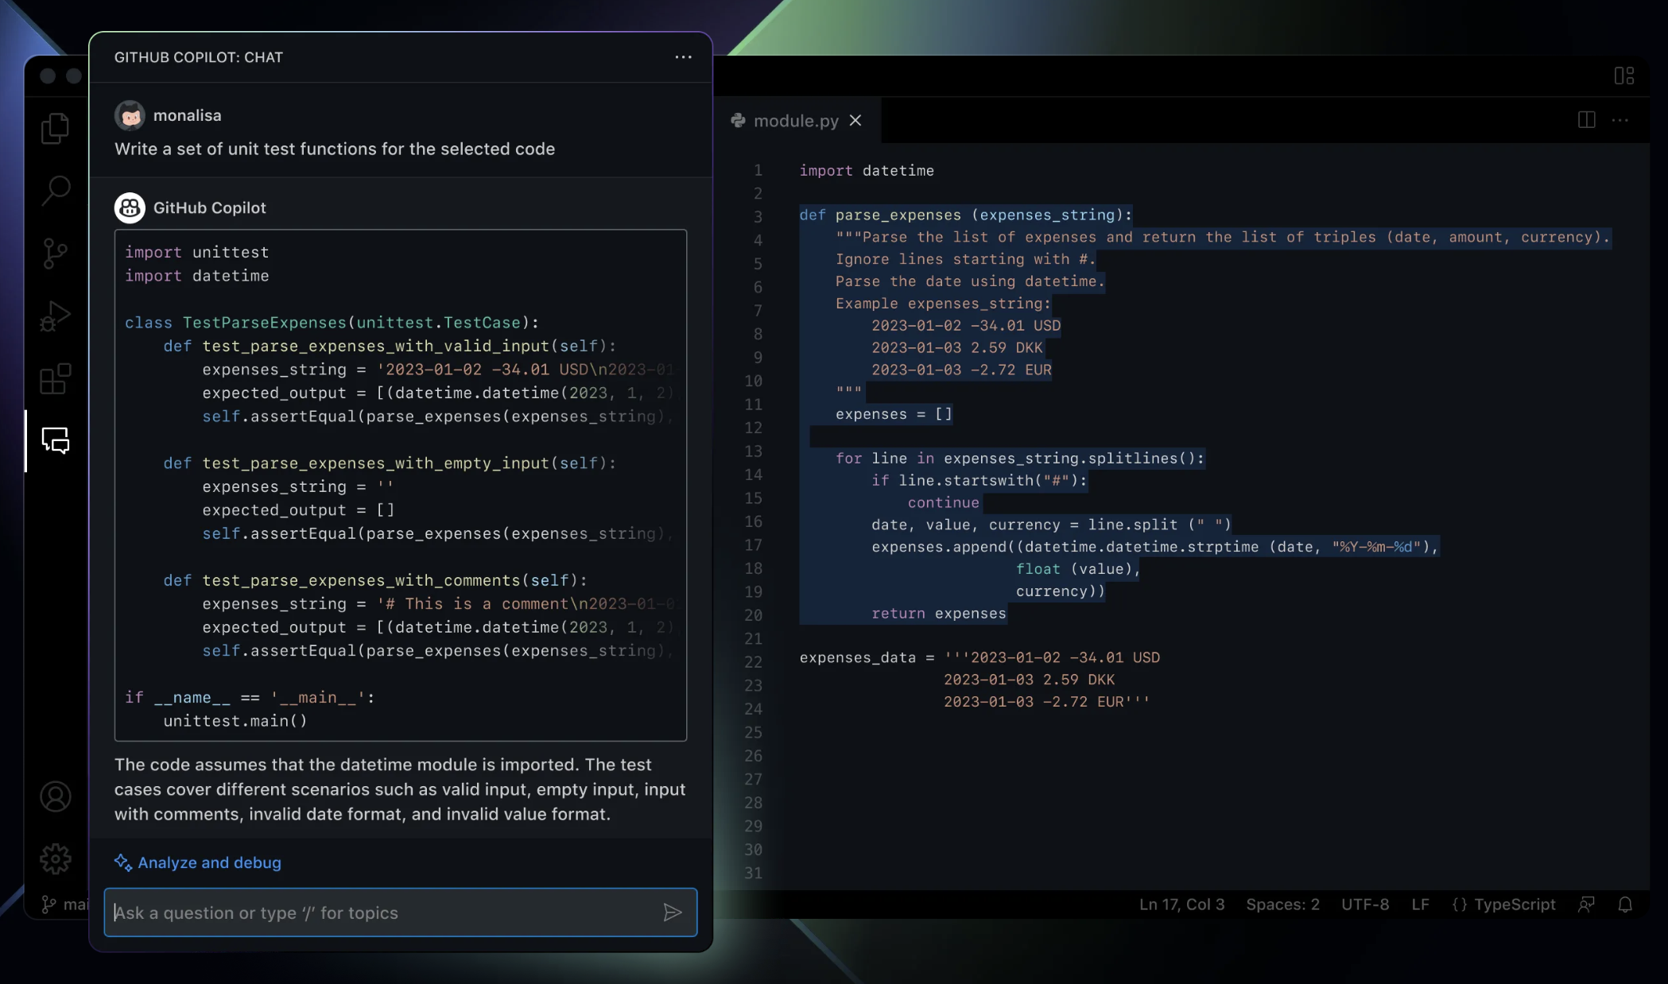Click "if __name__ == '__main__':" in chat
The height and width of the screenshot is (984, 1668).
(250, 697)
